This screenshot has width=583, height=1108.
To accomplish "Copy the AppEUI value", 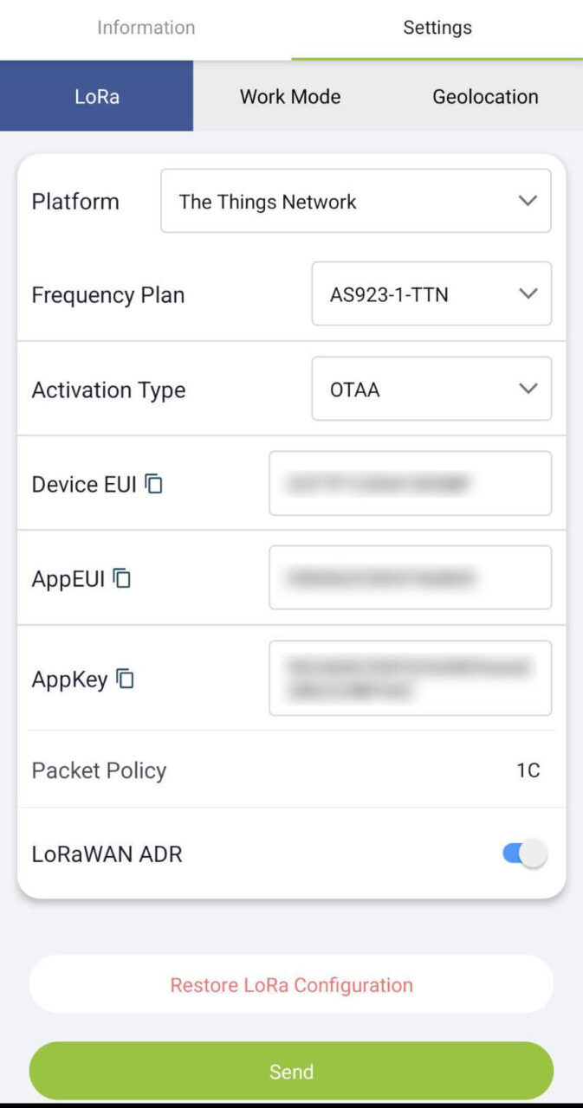I will pos(122,578).
